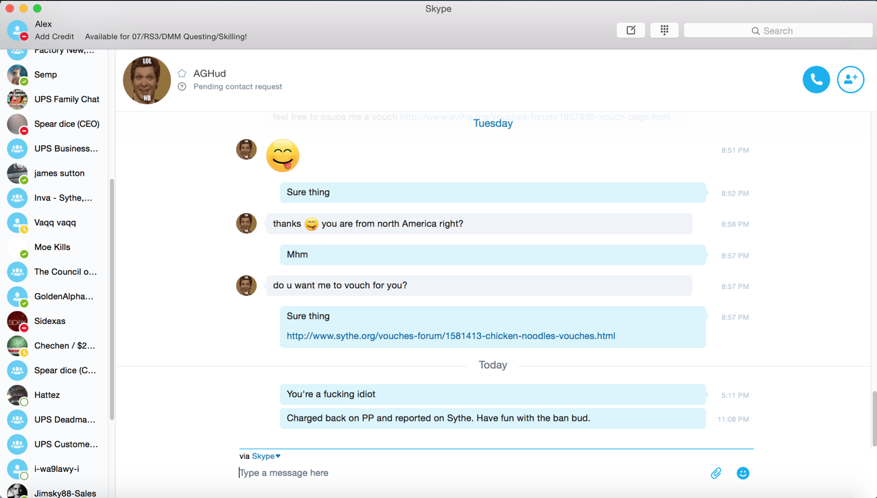Open the new conversation compose icon
This screenshot has width=877, height=498.
(x=631, y=30)
